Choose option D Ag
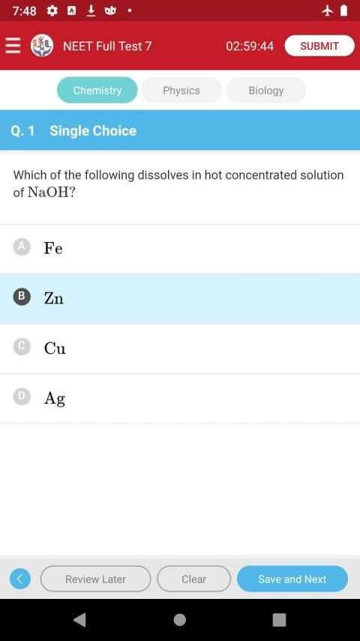This screenshot has width=360, height=641. tap(180, 398)
